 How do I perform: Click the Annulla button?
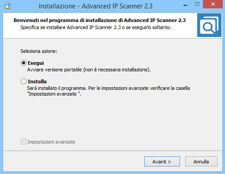pos(201,162)
